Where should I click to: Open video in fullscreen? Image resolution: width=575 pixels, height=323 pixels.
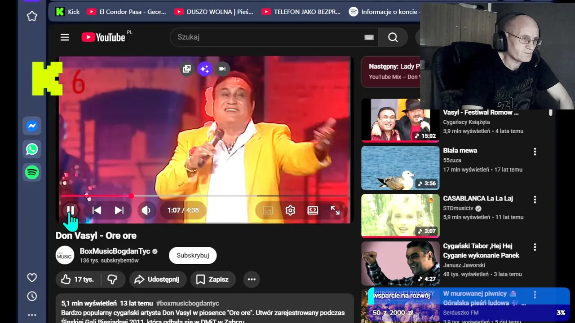click(335, 210)
